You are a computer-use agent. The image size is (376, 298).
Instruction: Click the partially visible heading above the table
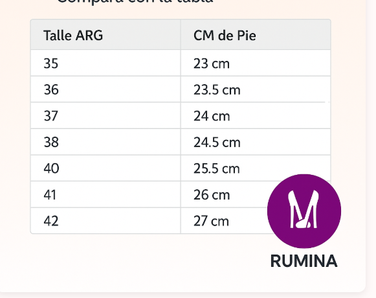pos(135,1)
